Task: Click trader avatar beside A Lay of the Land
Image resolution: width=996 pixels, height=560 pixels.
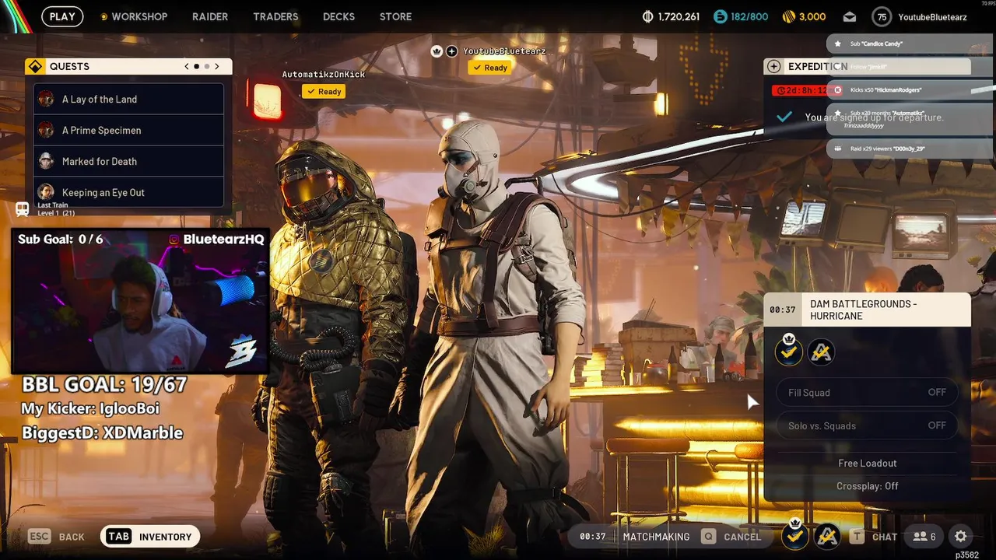Action: pos(46,99)
